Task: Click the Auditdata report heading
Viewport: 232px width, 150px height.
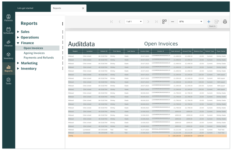Action: pos(82,44)
